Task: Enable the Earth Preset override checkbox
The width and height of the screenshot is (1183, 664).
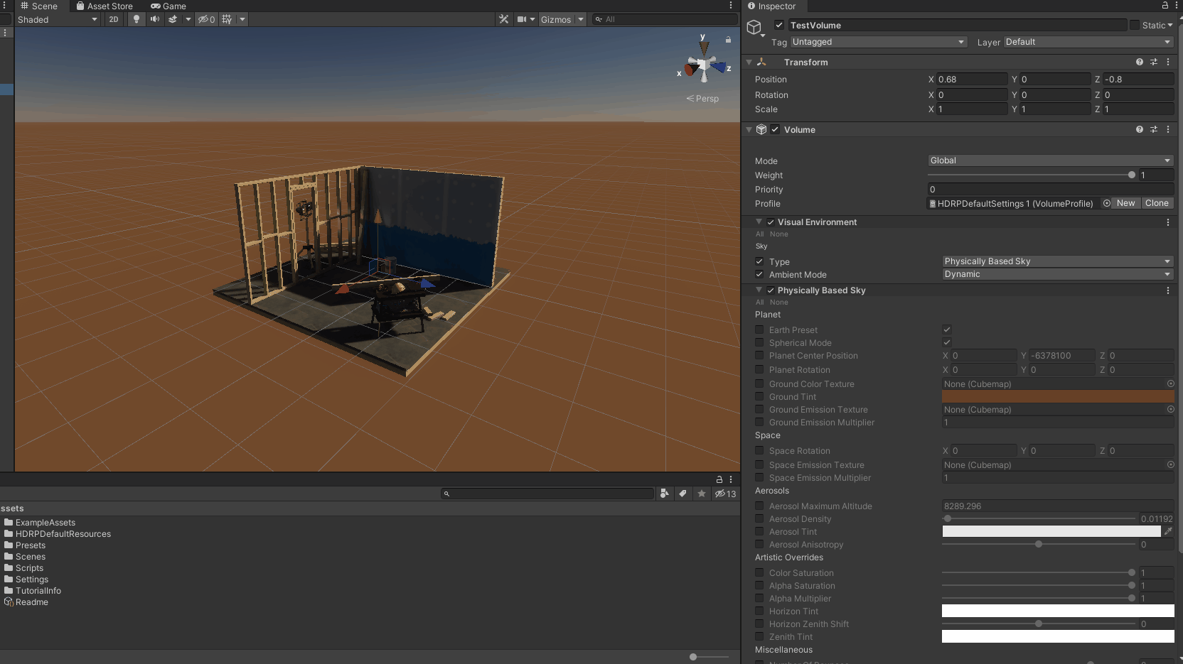Action: click(759, 330)
